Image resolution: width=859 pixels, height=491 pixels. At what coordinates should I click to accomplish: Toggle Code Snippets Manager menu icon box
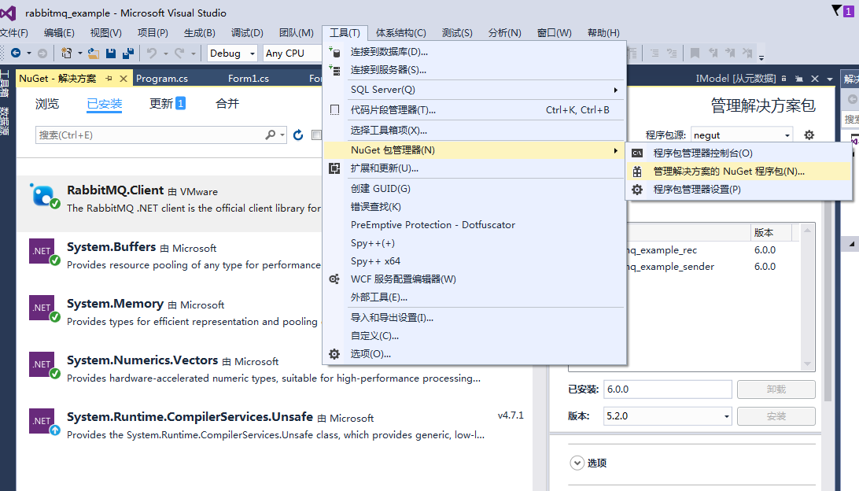click(x=335, y=109)
